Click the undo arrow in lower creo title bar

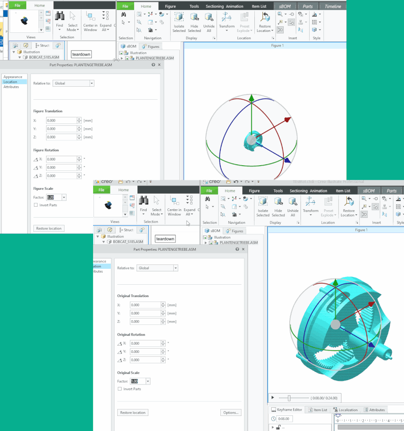click(x=236, y=182)
